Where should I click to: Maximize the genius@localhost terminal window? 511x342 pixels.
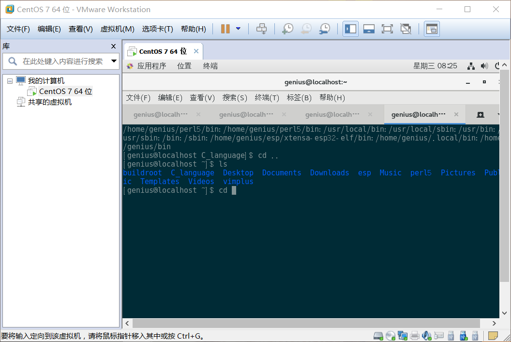point(484,82)
